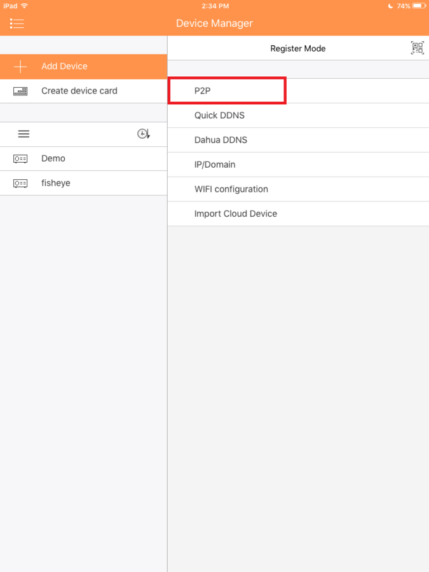The width and height of the screenshot is (429, 572).
Task: Click the plus icon for Add Device
Action: click(x=20, y=67)
